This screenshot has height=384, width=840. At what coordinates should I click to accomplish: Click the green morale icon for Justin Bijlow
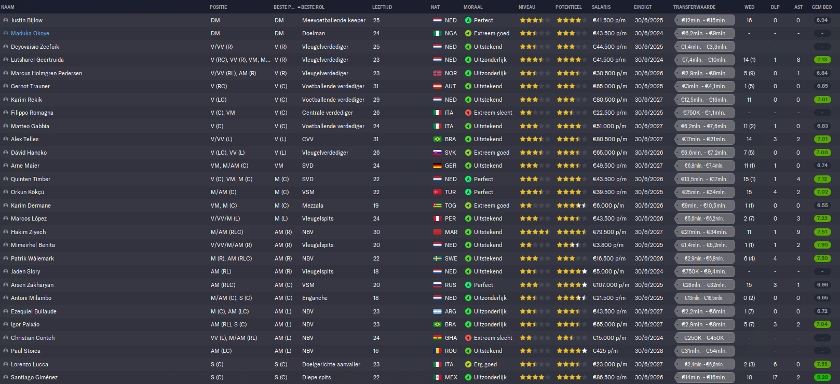(x=468, y=20)
